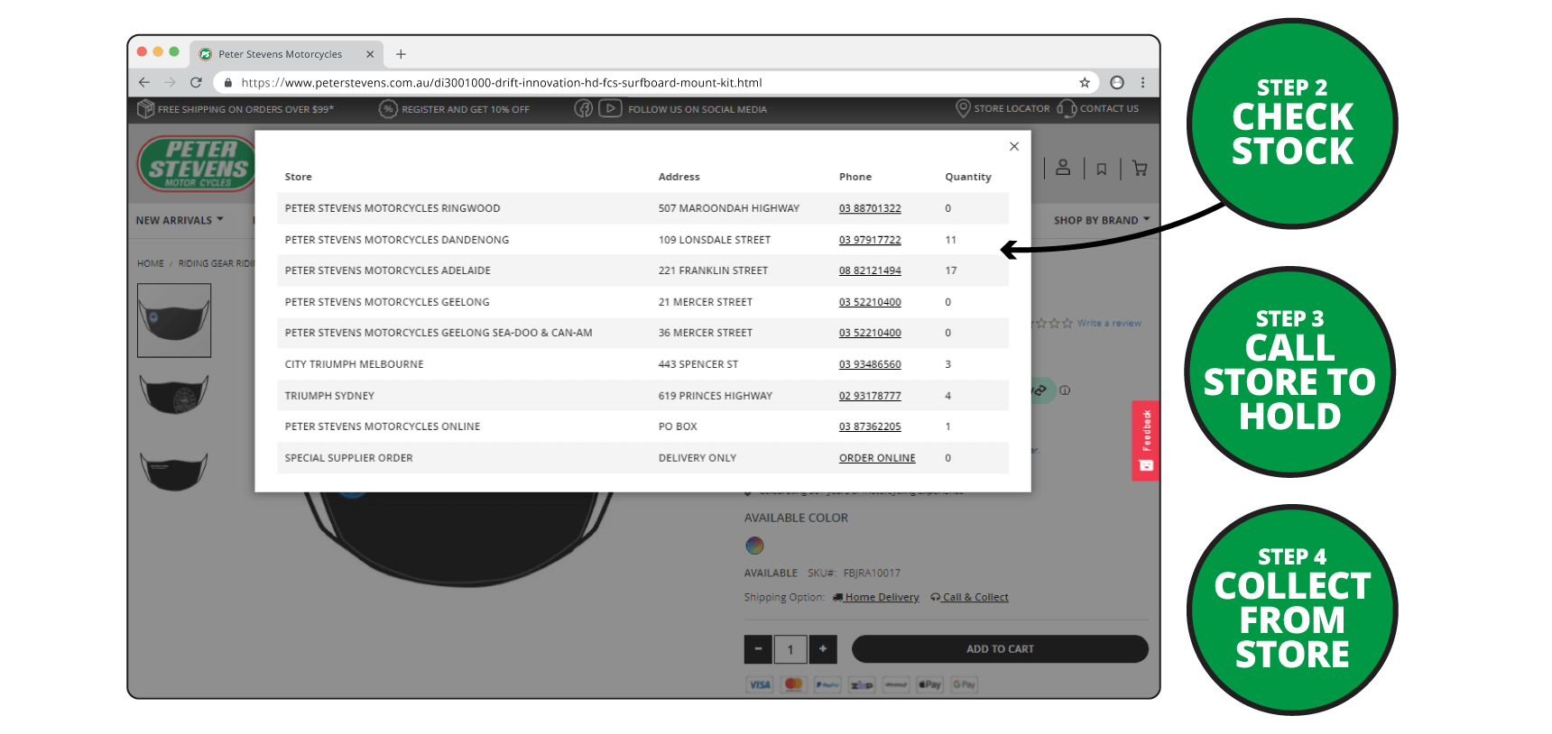Select third face mask thumbnail
The image size is (1552, 734).
click(174, 471)
